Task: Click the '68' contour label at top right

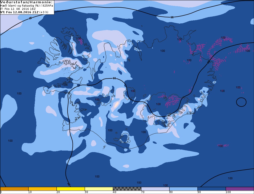Action: coord(172,17)
